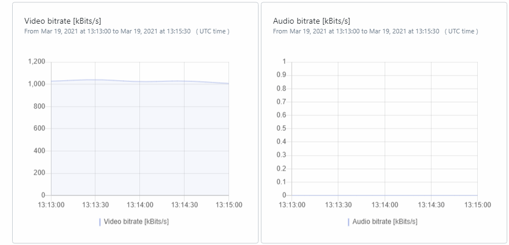Screen dimensions: 509x245
Task: Select the video chart date range subtitle
Action: (127, 31)
